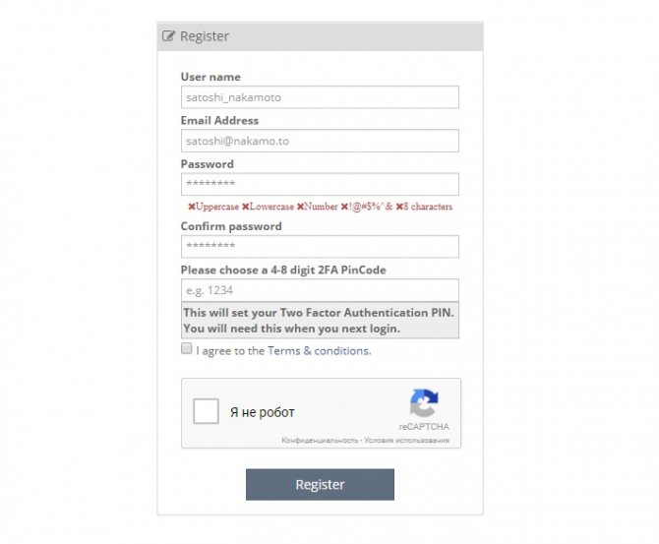The image size is (659, 544).
Task: Click the reCAPTCHA logo icon
Action: click(424, 403)
